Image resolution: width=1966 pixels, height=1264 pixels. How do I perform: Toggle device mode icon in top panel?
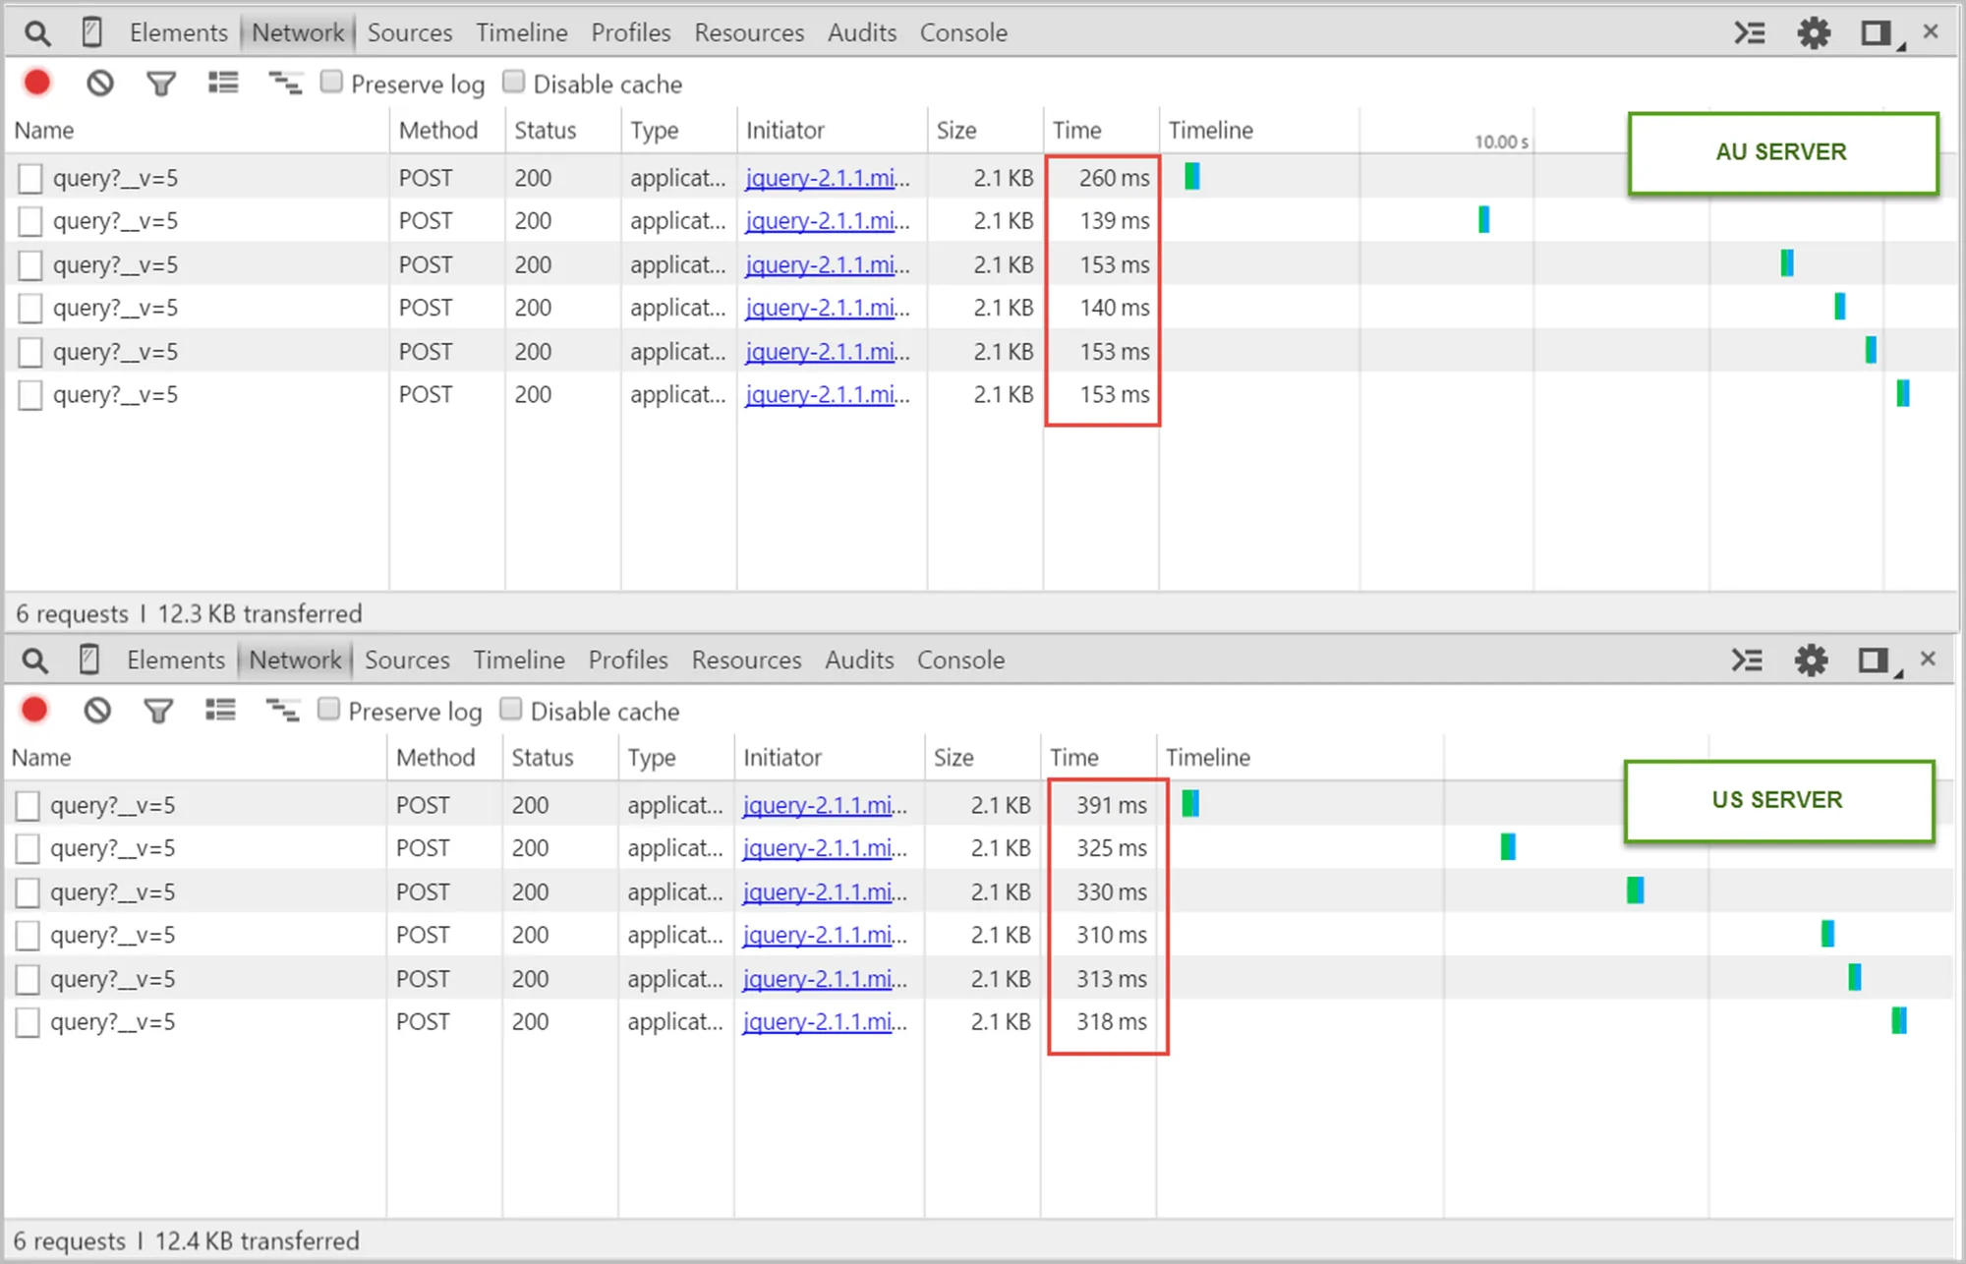(91, 32)
